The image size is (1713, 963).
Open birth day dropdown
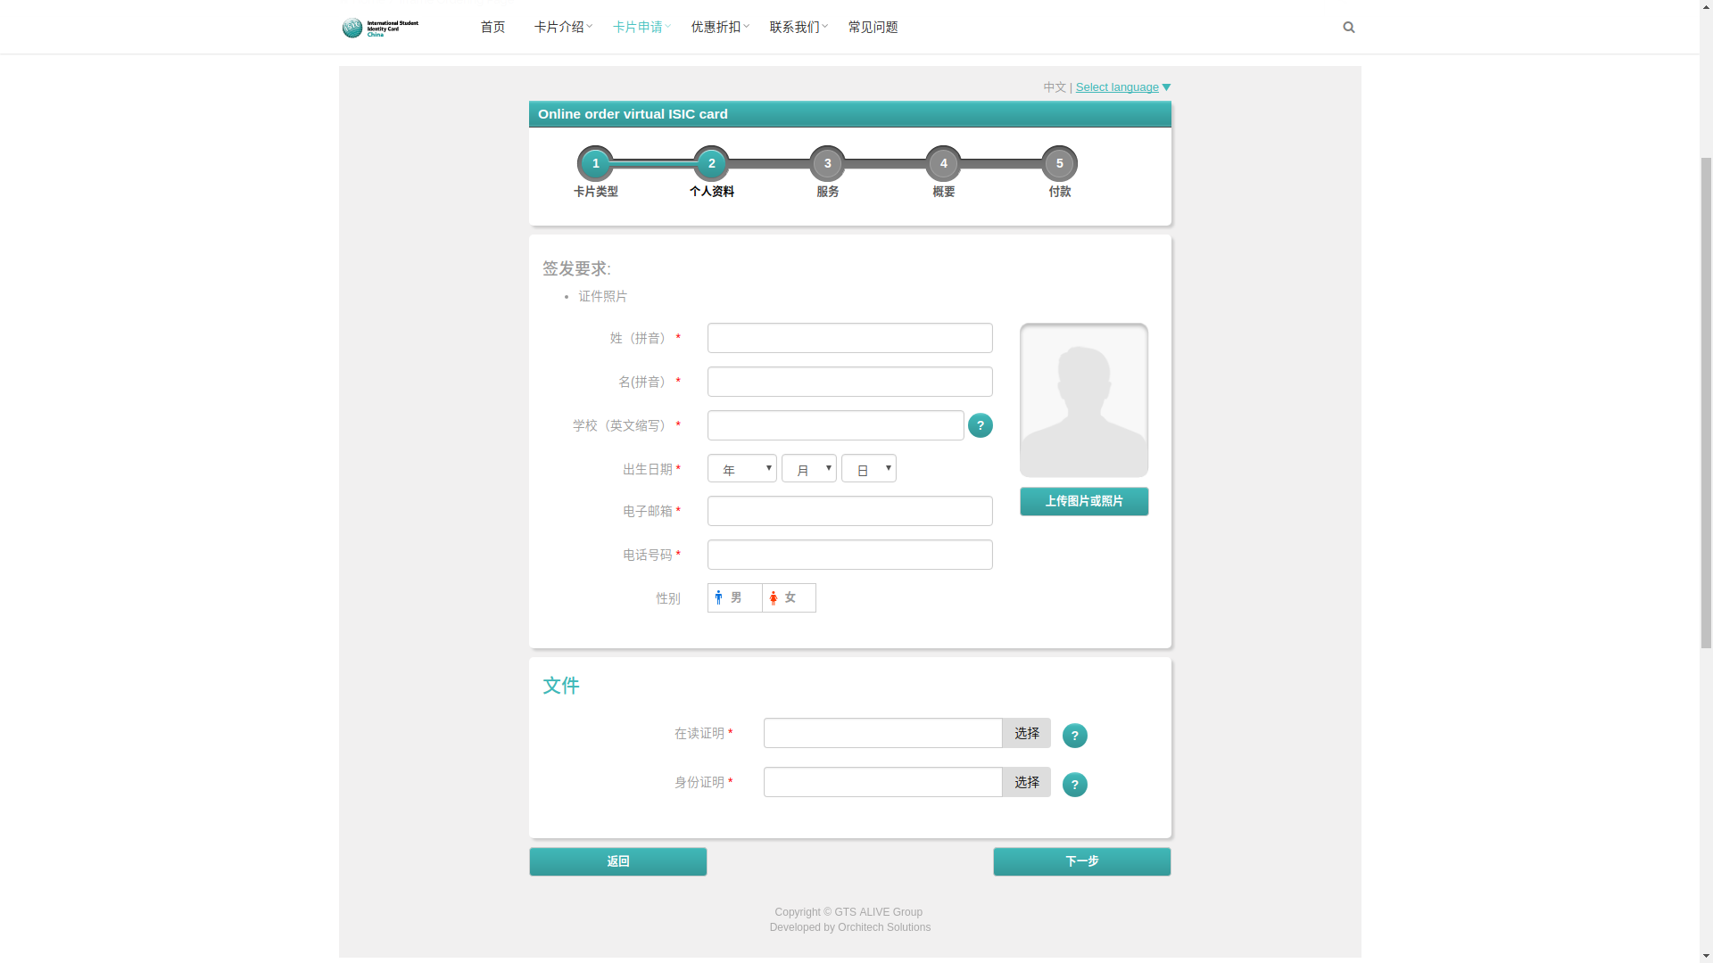(x=868, y=469)
